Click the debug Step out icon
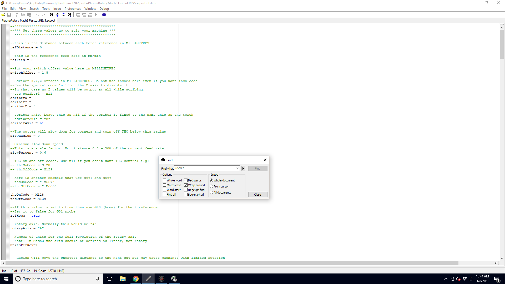 point(90,15)
